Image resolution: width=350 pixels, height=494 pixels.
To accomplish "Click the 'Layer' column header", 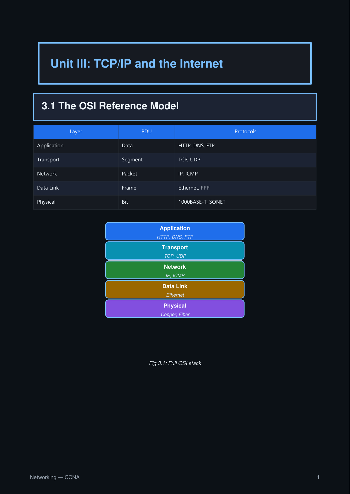I will [76, 132].
